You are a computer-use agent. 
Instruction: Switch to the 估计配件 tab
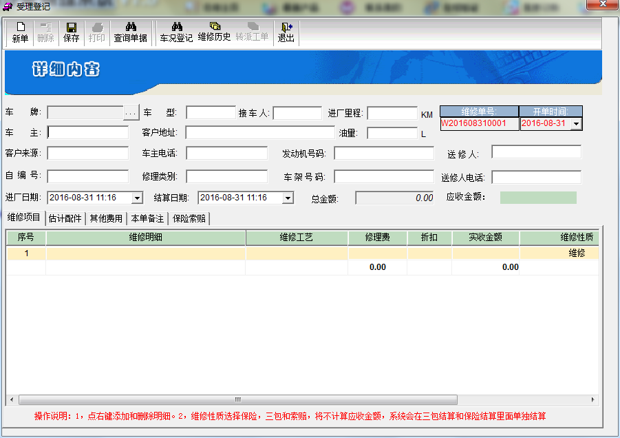(65, 218)
